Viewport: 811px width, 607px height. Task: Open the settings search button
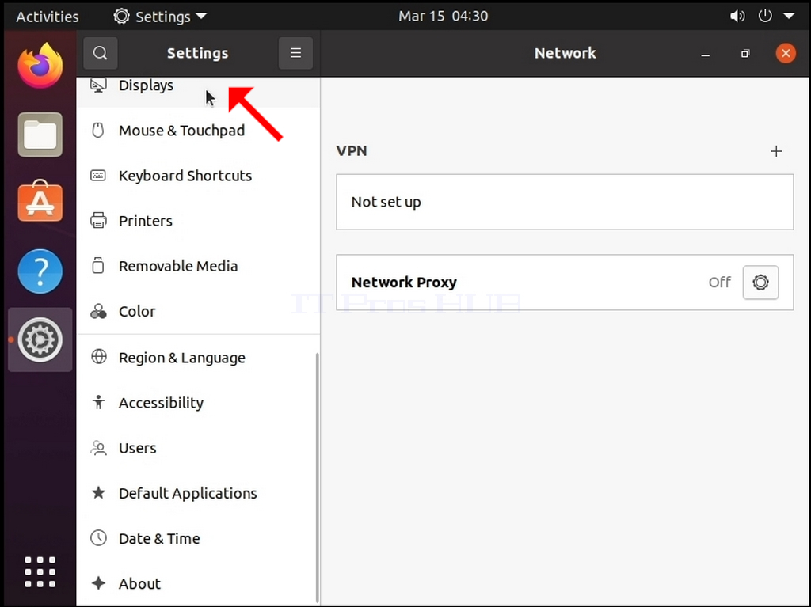[101, 53]
